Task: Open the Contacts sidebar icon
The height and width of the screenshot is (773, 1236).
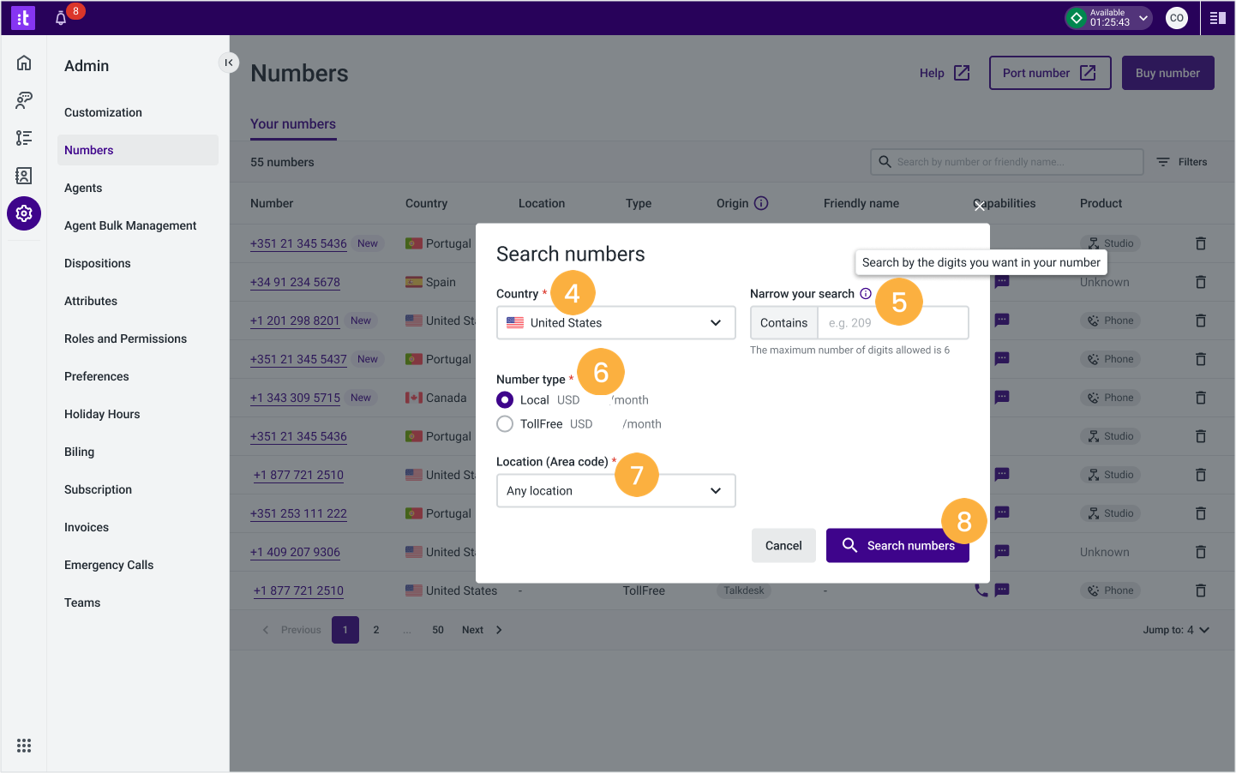Action: [23, 175]
